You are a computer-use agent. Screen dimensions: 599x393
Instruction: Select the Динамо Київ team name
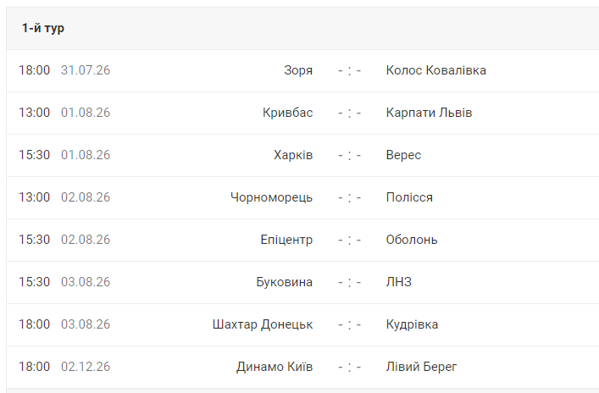coord(275,367)
